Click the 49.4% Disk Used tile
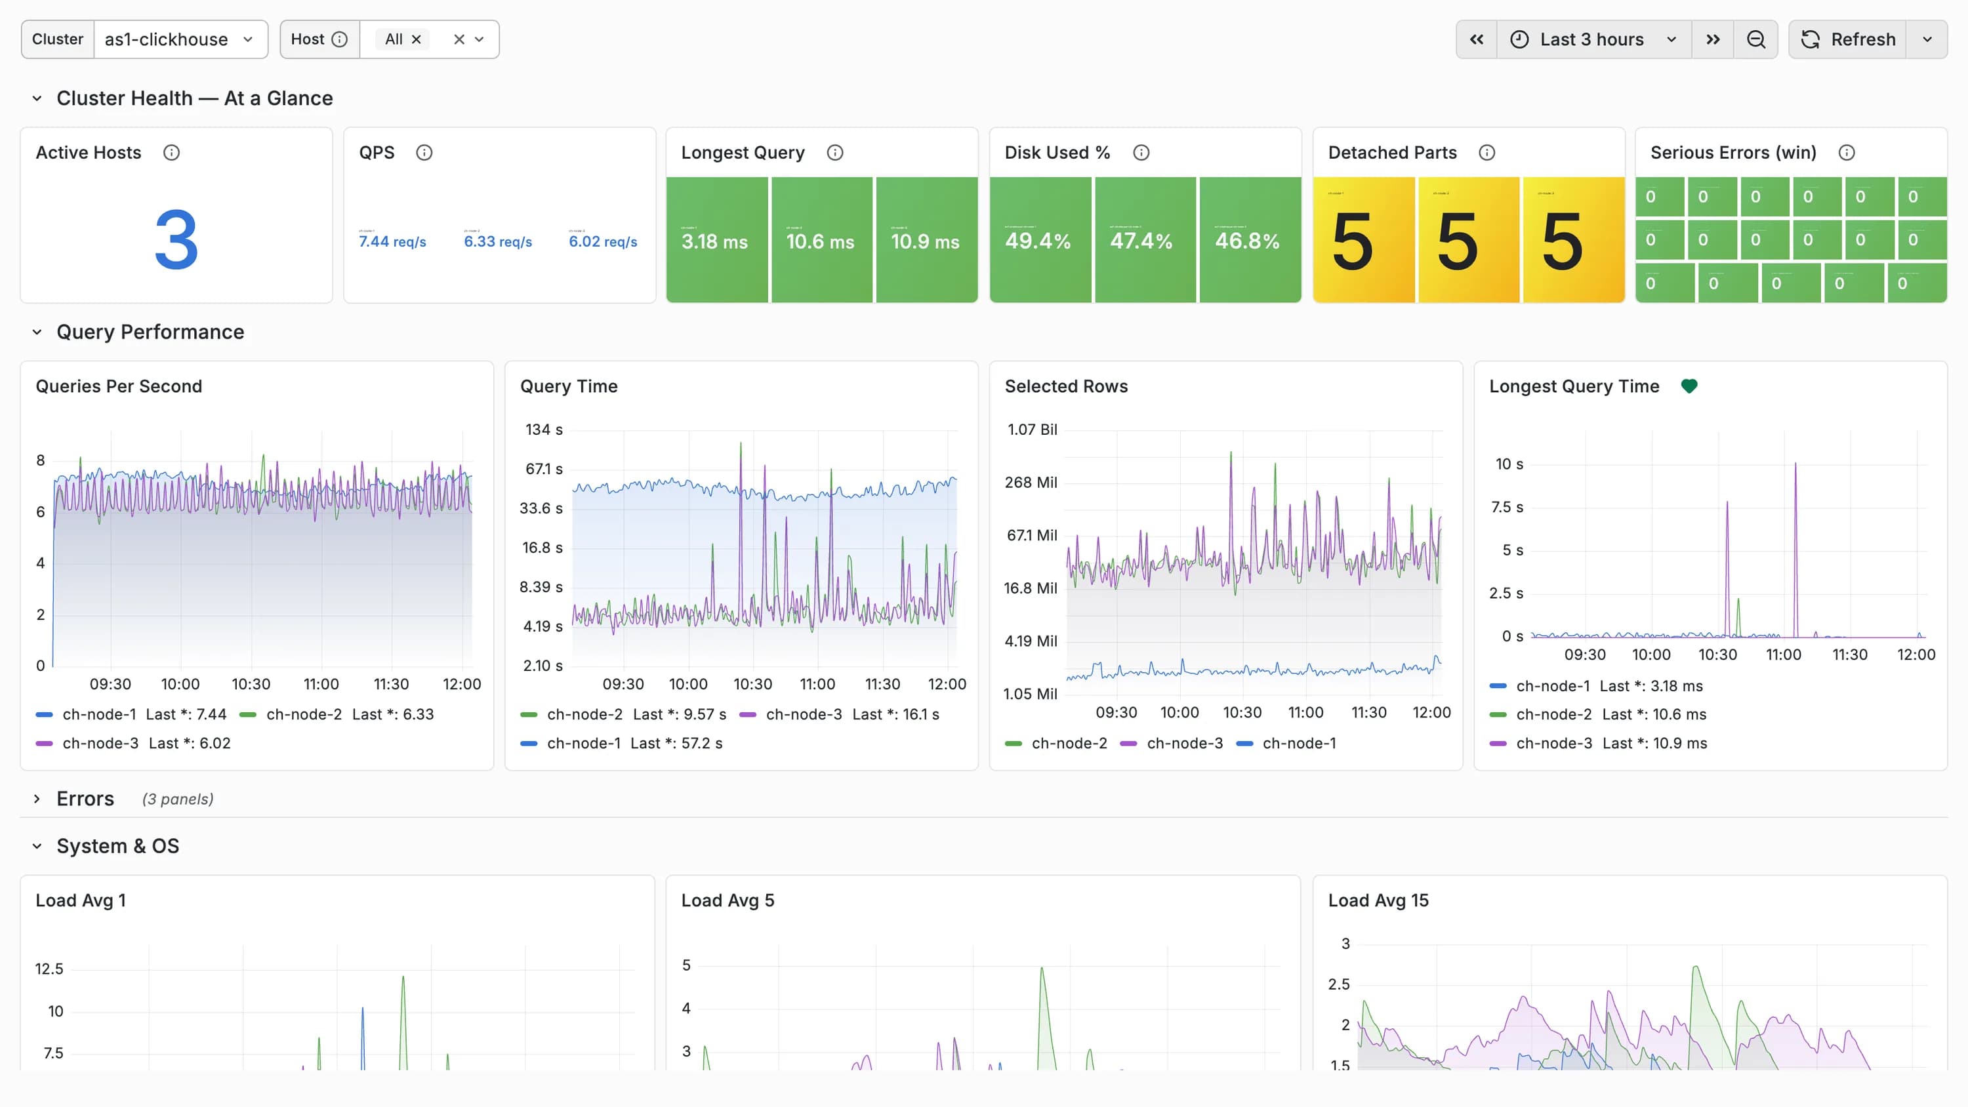Viewport: 1968px width, 1107px height. coord(1040,240)
